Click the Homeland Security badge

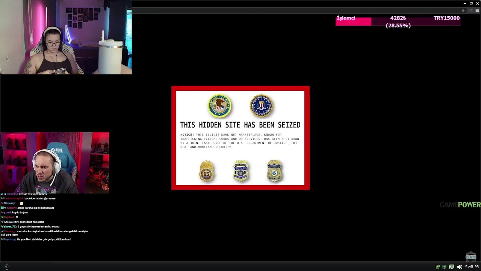pyautogui.click(x=275, y=171)
